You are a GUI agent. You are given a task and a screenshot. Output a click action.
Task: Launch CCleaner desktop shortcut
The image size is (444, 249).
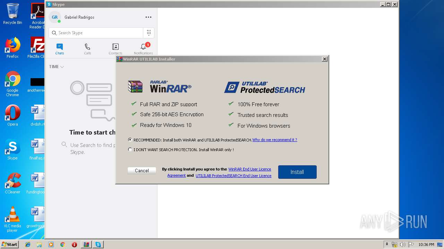[x=12, y=183]
